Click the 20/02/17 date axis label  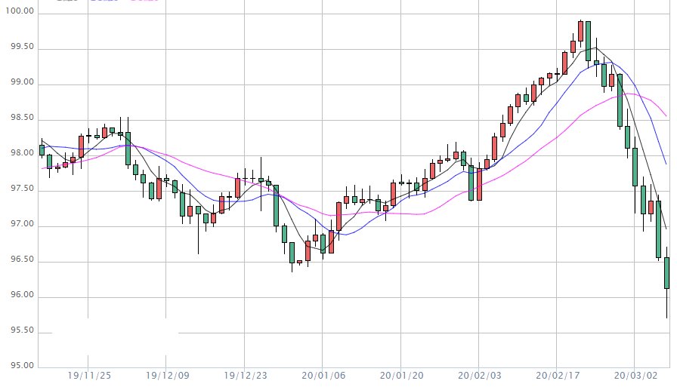tap(556, 375)
